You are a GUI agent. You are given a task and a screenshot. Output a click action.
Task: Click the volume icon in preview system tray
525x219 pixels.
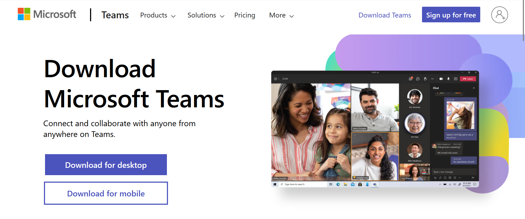(x=455, y=184)
